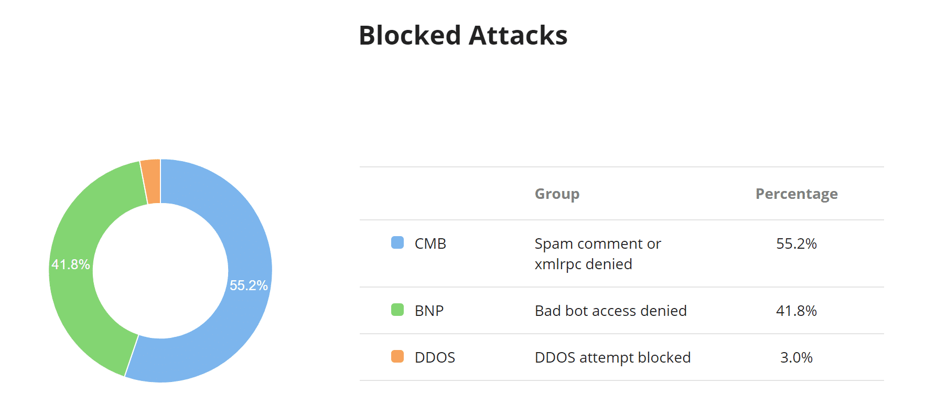Click the orange DDOS legend swatch
The width and height of the screenshot is (947, 403).
(x=397, y=357)
